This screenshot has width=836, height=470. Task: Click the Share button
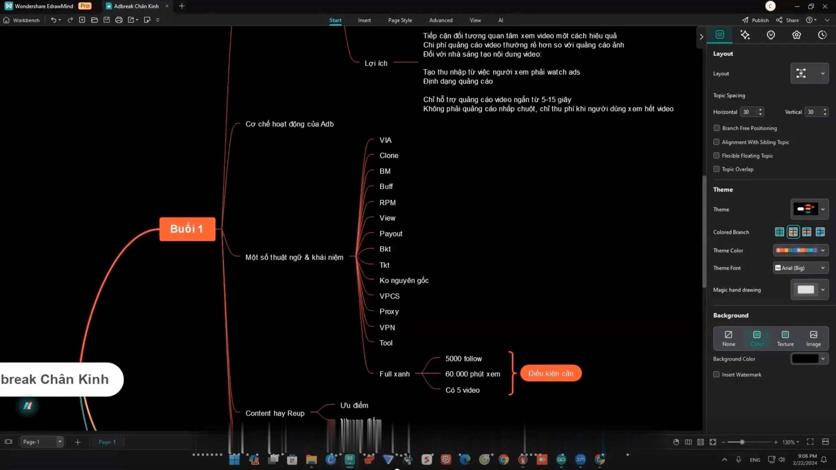click(788, 20)
